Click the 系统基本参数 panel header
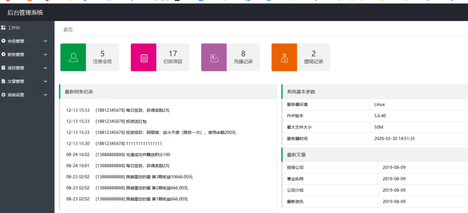 coord(375,92)
